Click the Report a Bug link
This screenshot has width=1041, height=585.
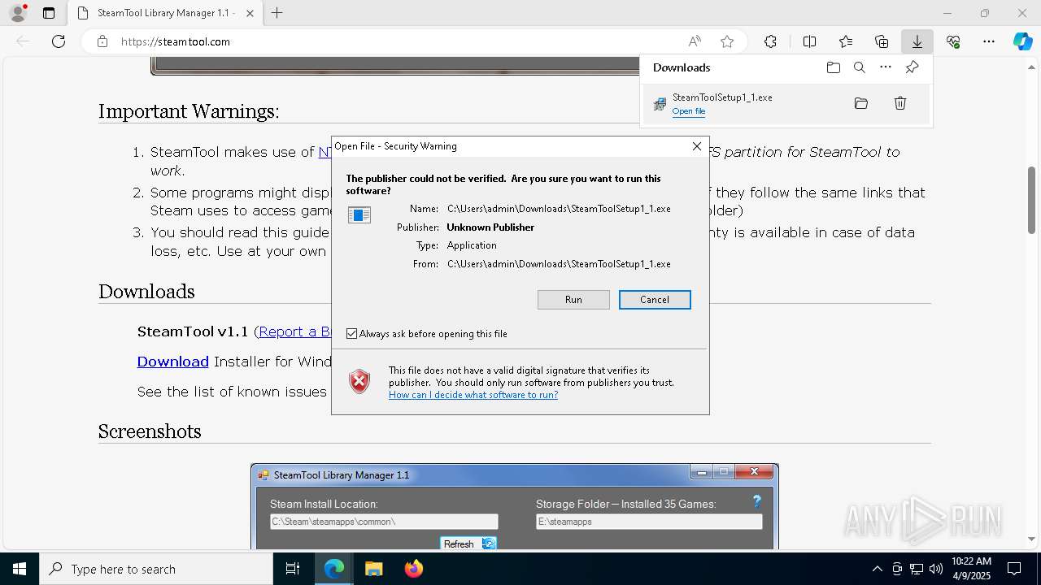295,331
